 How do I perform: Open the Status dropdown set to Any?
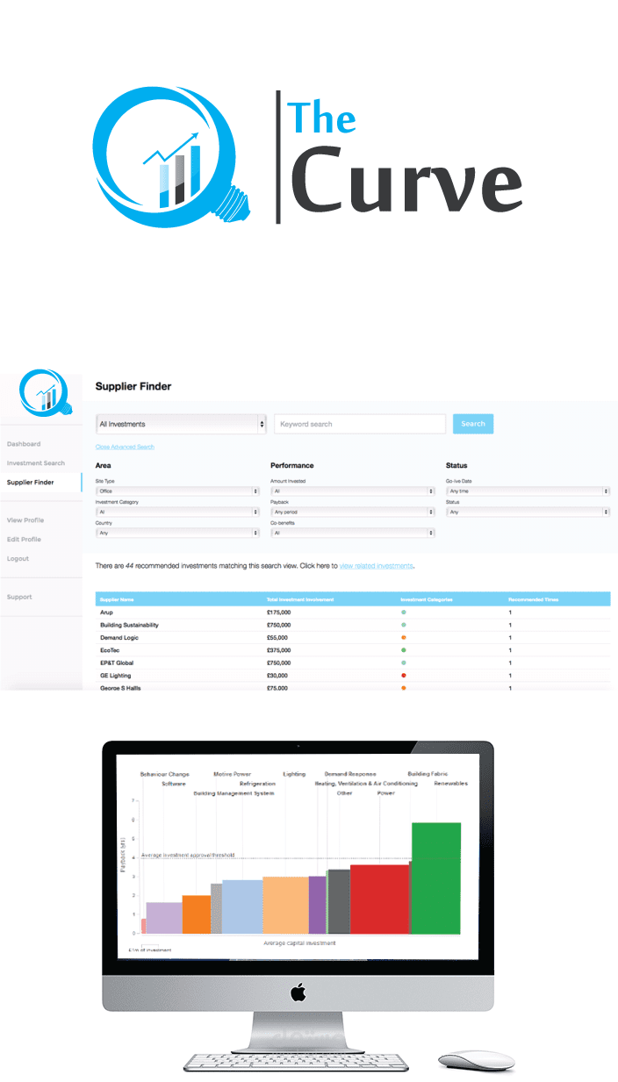click(528, 511)
